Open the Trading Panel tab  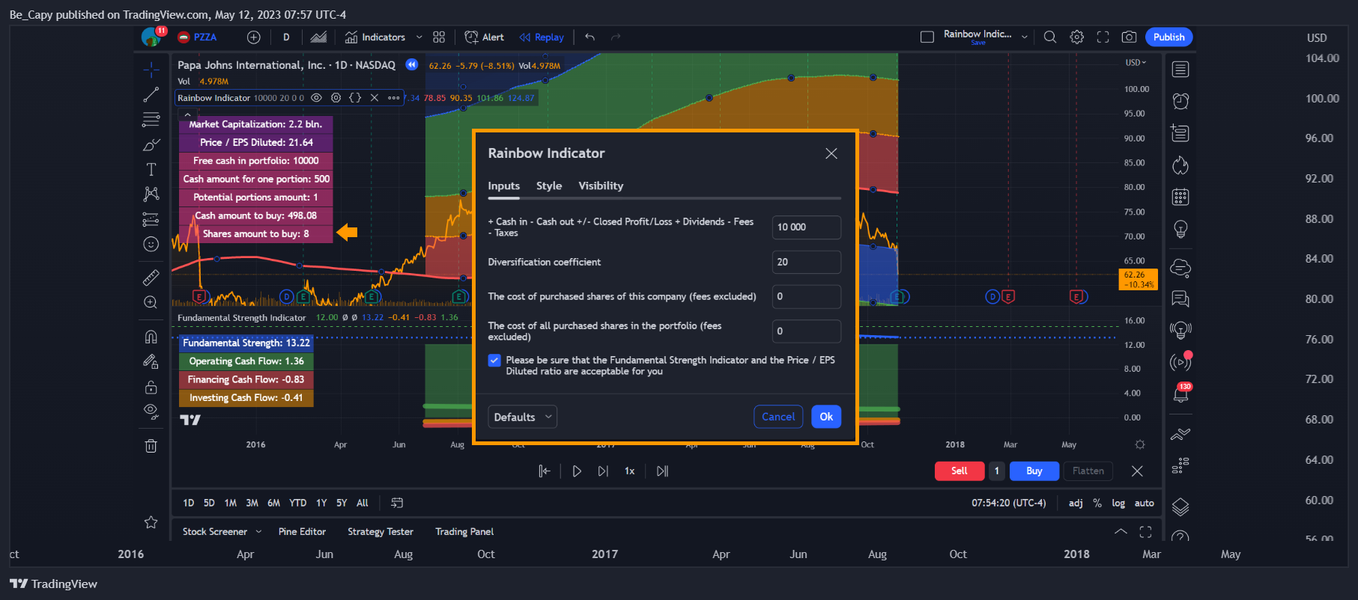pos(464,532)
